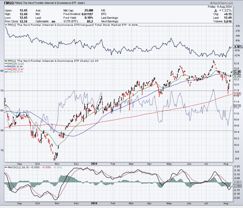
Task: Click the Prev Close value 12.34
Action: (24, 21)
